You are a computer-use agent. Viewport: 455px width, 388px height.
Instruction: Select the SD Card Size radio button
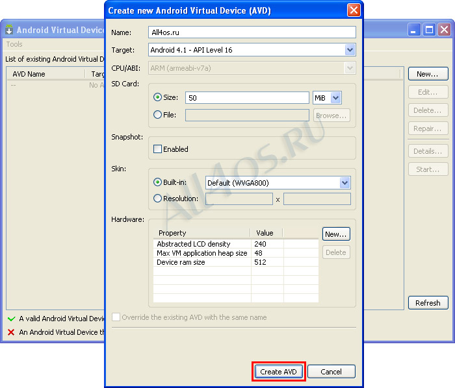coord(157,97)
